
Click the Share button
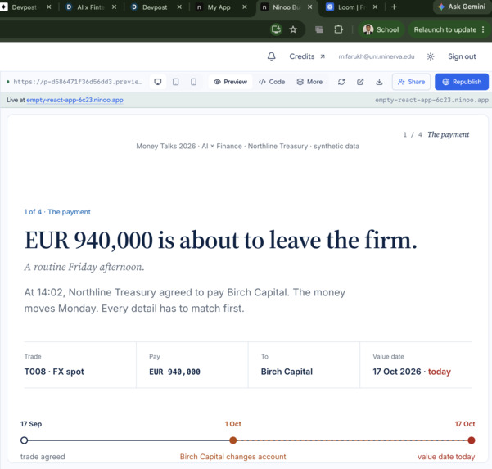(x=411, y=82)
